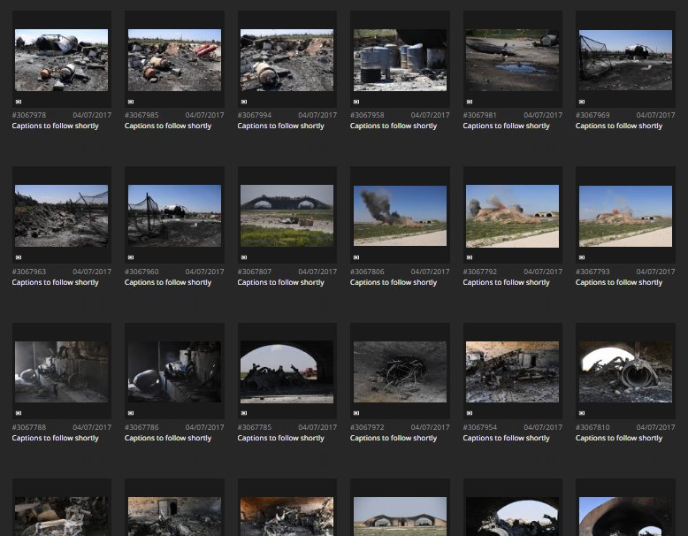Click the caption link under #3067810

click(619, 438)
